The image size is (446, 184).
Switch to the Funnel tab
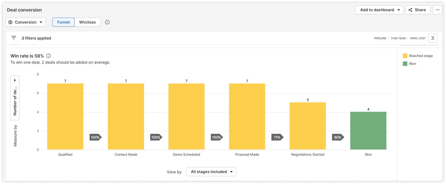point(64,22)
